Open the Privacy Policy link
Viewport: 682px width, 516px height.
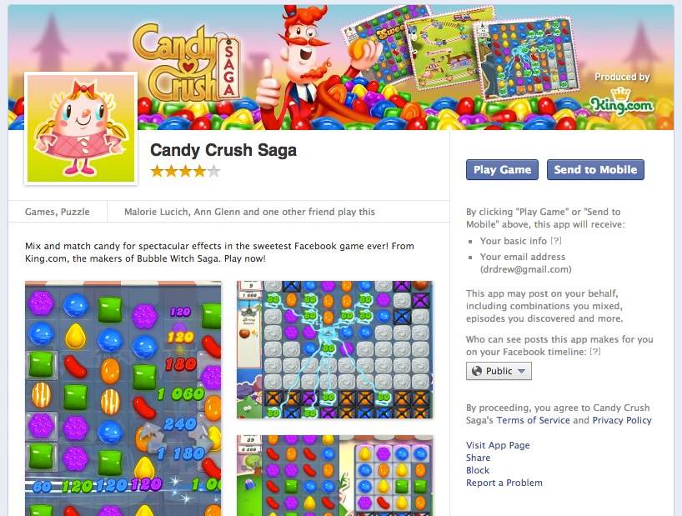pyautogui.click(x=622, y=420)
